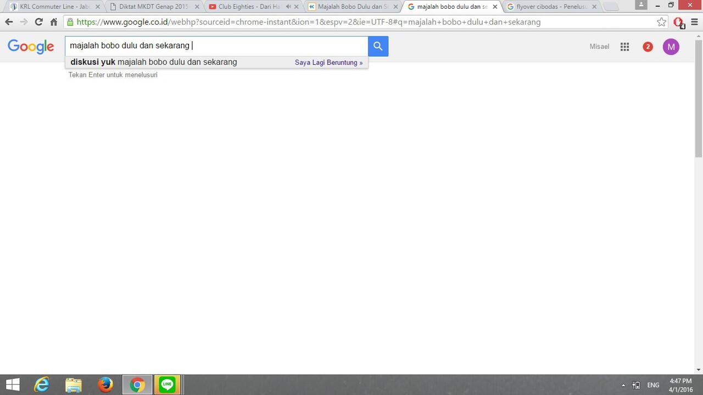Reload the current page
The height and width of the screenshot is (395, 703).
point(38,22)
